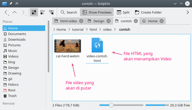This screenshot has width=192, height=110.
Task: Navigate to video in breadcrumb
Action: (107, 30)
